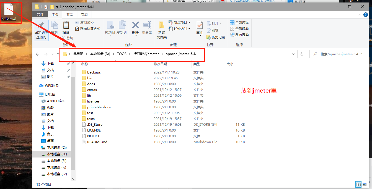The image size is (372, 189).
Task: Click the search apache-jmeter-5.4.1 field
Action: click(337, 54)
